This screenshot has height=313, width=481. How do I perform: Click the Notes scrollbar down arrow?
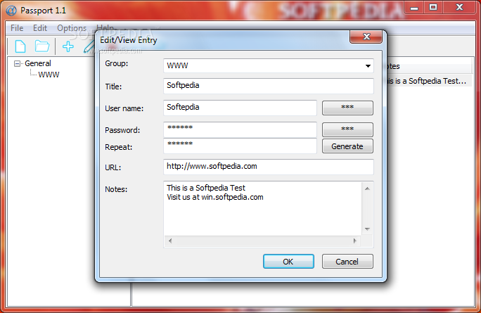click(367, 229)
